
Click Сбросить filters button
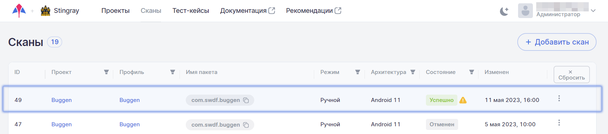click(x=571, y=75)
